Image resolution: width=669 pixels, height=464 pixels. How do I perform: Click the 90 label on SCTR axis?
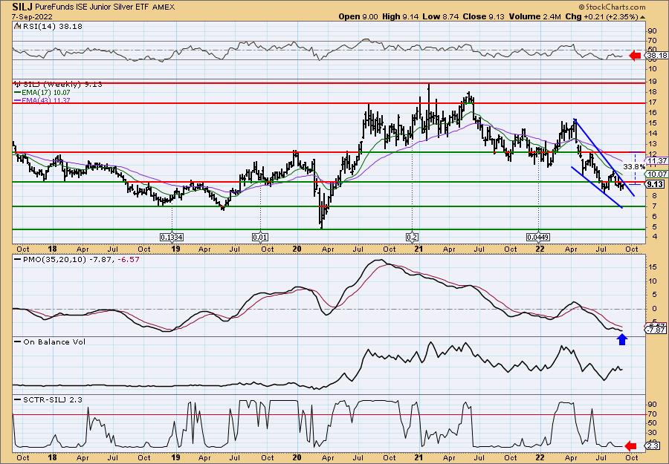[651, 404]
